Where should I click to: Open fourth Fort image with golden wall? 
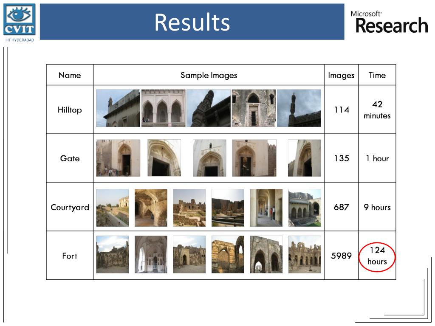pos(228,255)
